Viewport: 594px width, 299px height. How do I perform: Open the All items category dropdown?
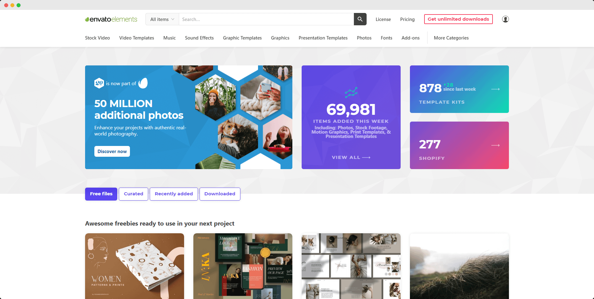click(x=162, y=19)
